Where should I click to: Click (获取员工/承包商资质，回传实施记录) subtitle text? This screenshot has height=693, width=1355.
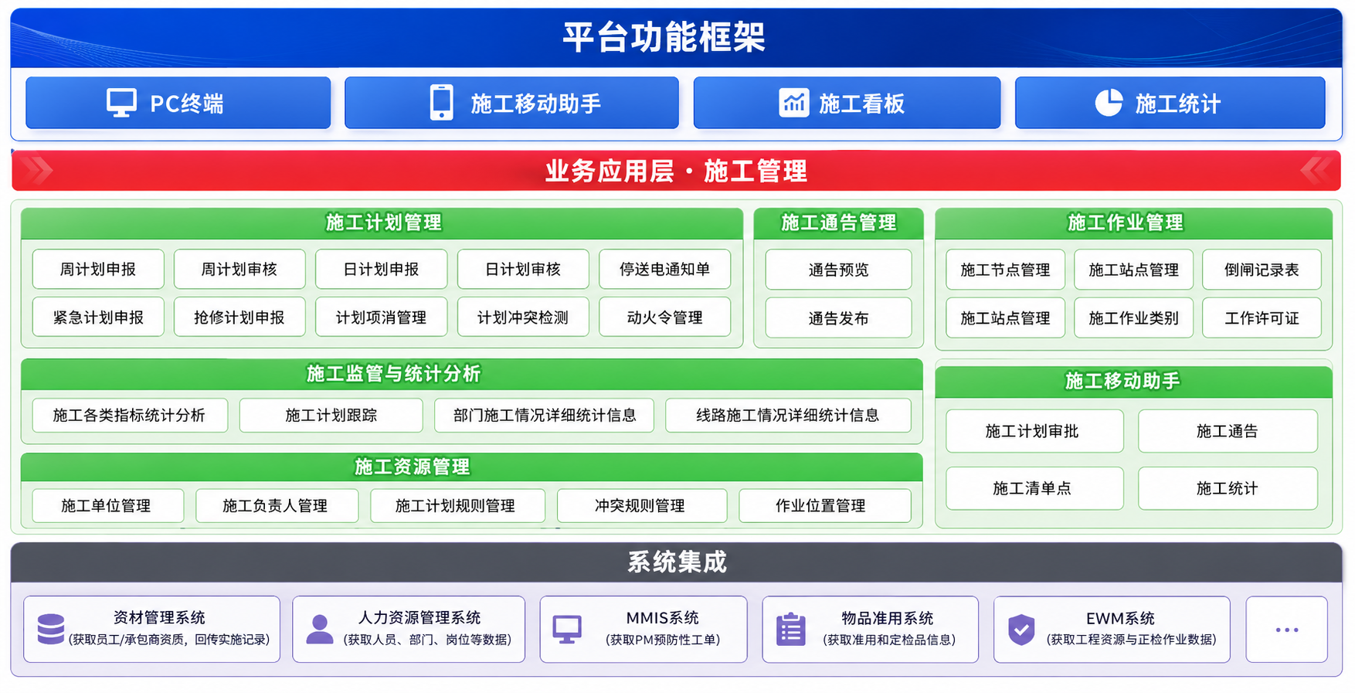pyautogui.click(x=169, y=640)
